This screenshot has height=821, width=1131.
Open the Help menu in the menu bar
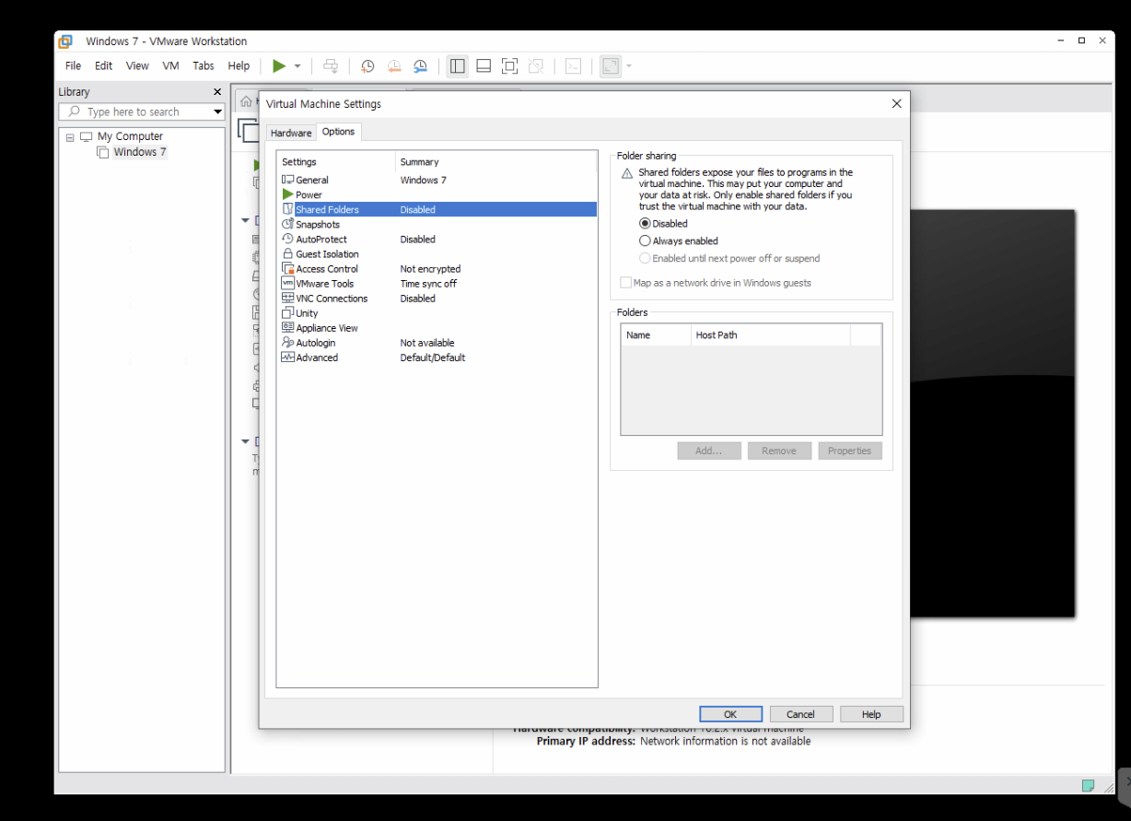point(239,65)
